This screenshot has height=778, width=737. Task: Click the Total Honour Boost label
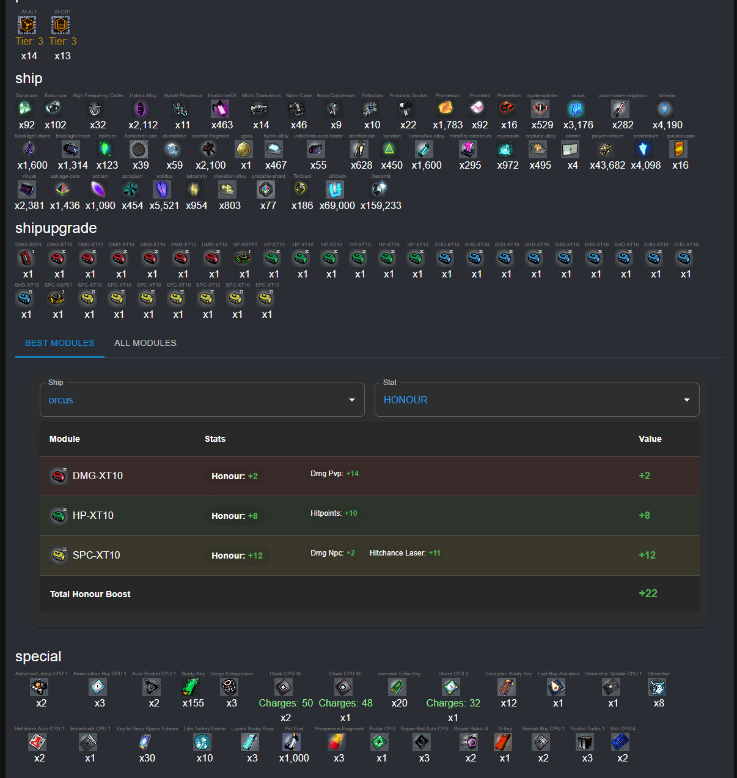click(x=90, y=594)
